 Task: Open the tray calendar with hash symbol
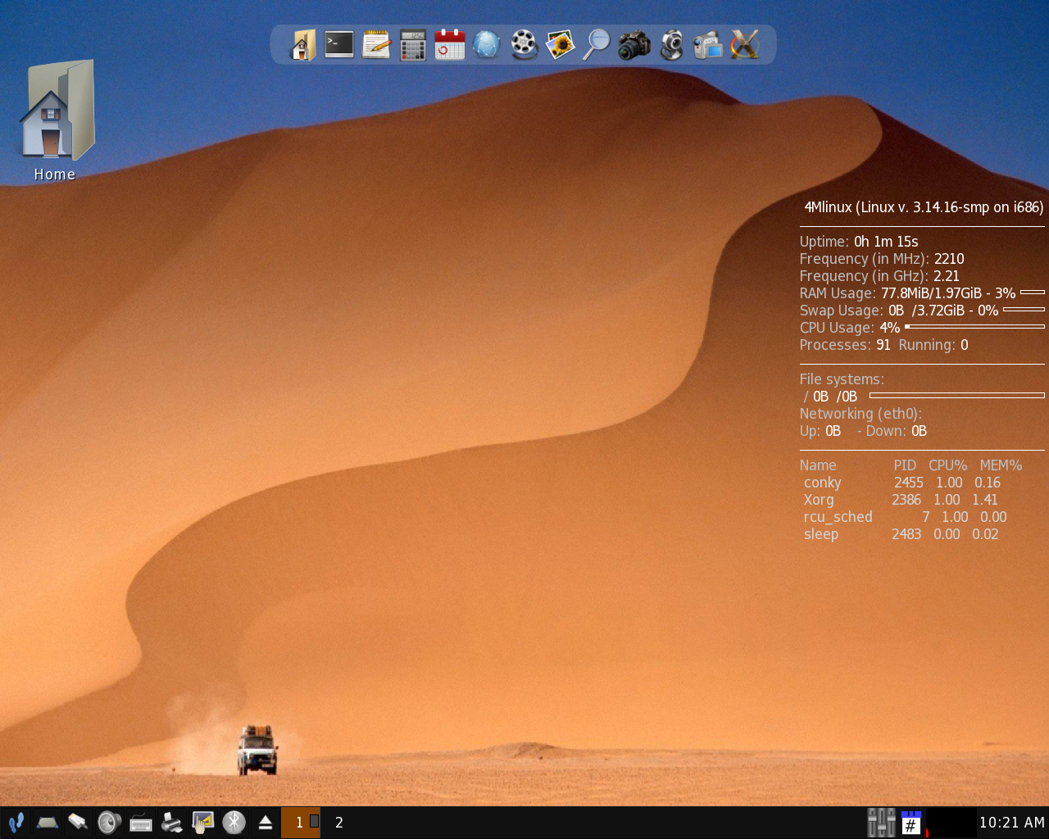(910, 823)
